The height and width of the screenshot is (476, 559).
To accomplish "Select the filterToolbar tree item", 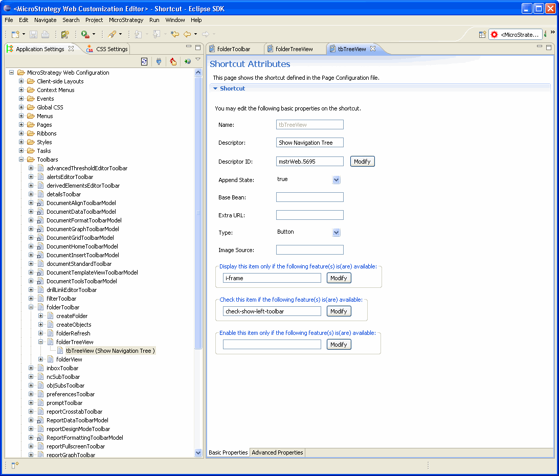I will click(61, 299).
